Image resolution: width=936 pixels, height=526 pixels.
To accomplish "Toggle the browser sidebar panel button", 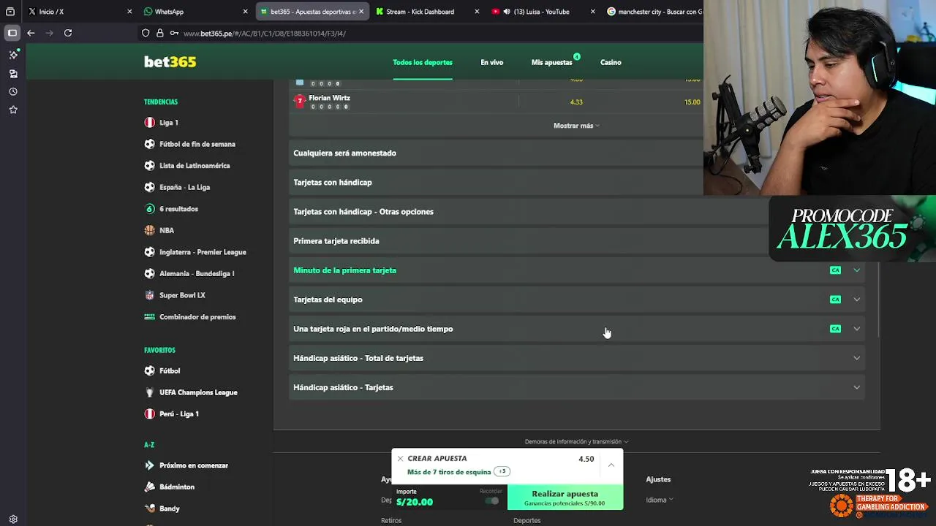I will 12,33.
